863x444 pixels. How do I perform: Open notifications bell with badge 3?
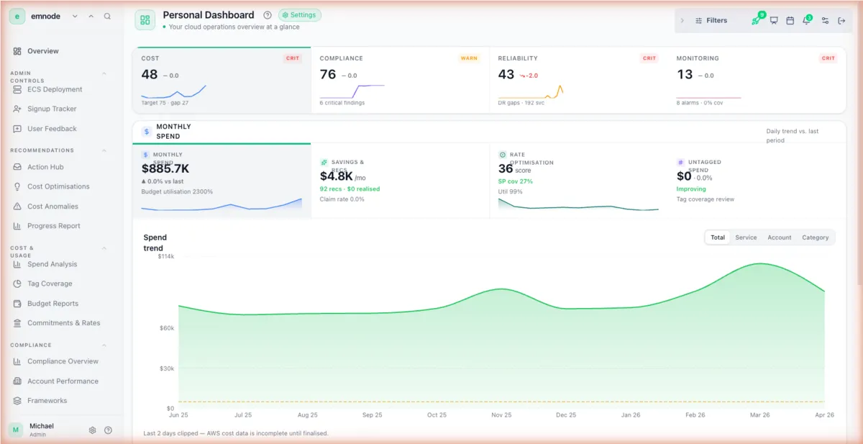[x=806, y=20]
